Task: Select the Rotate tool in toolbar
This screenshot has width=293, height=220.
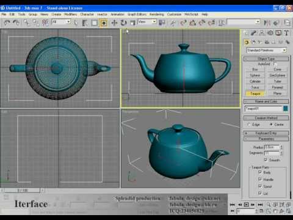Action: click(123, 23)
